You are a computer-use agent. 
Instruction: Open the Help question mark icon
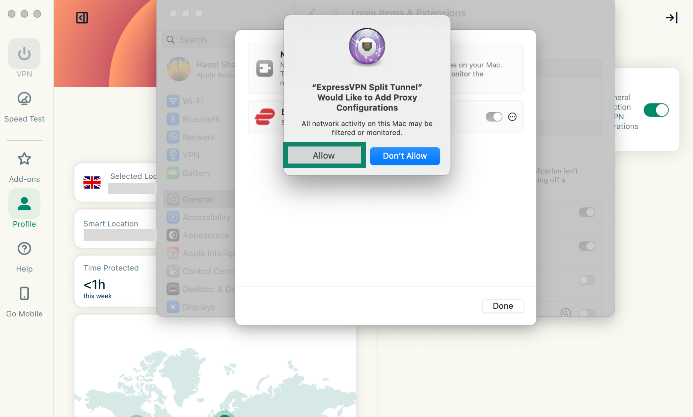[x=24, y=249]
